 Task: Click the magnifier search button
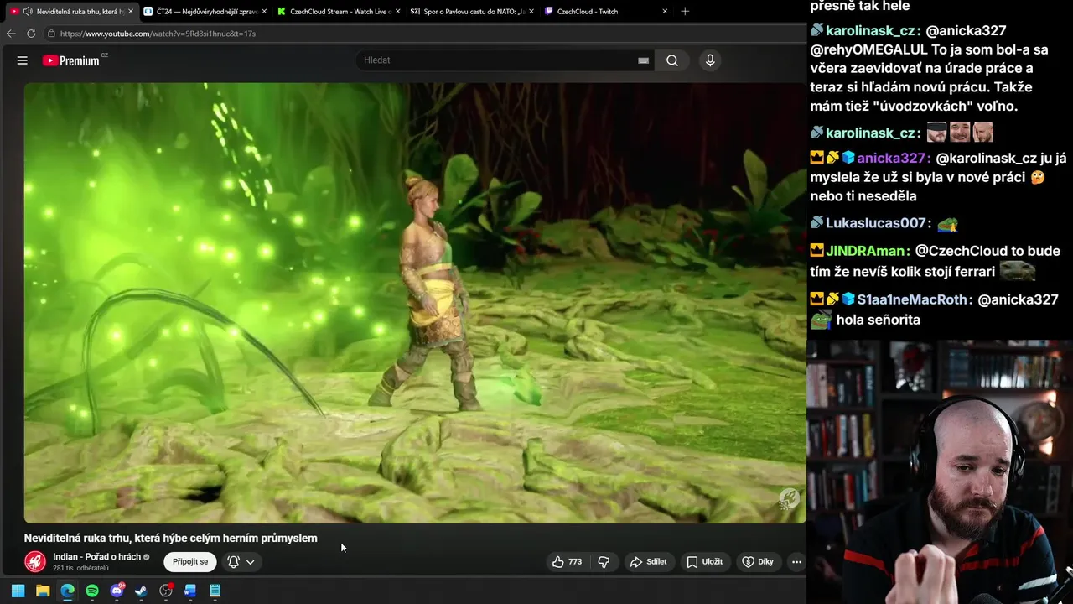672,60
